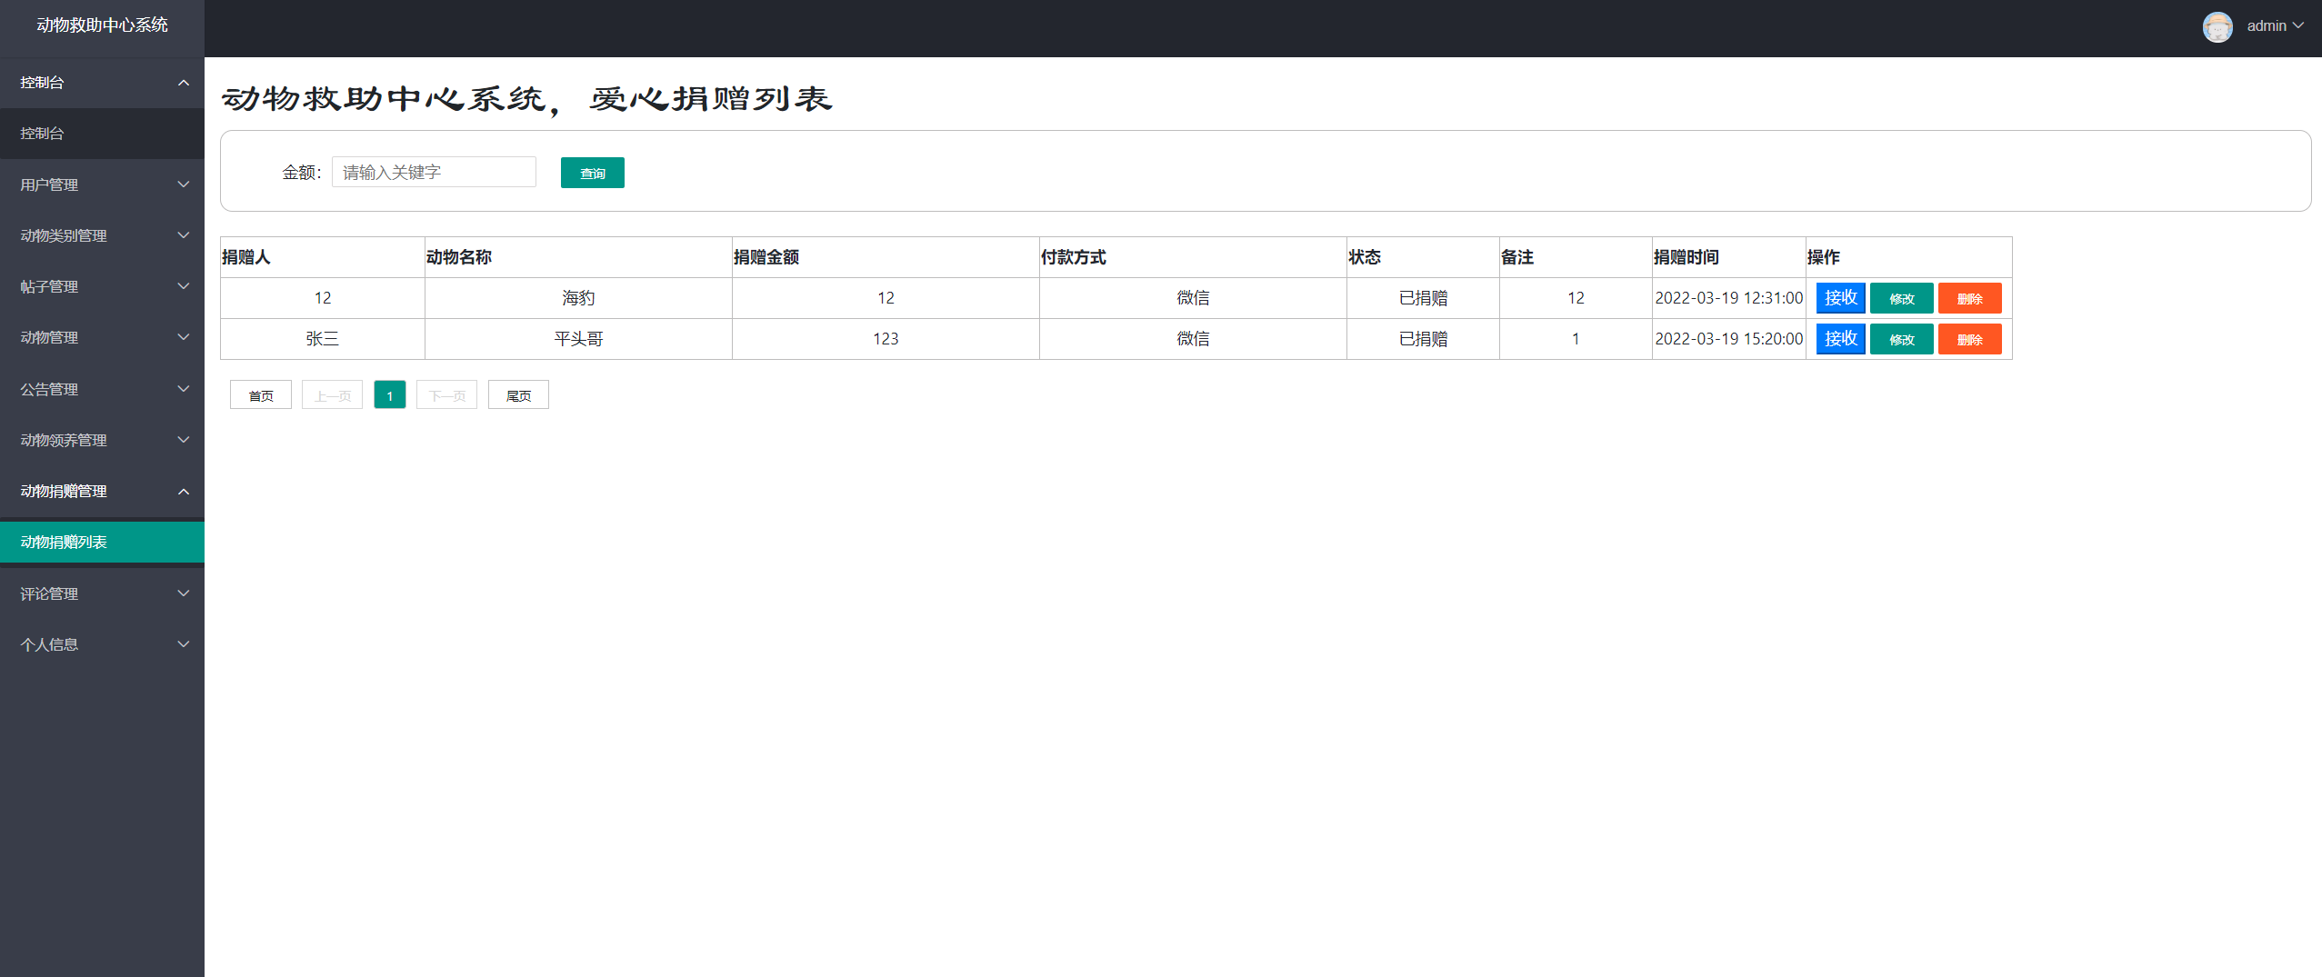
Task: Select the 动物捐赠列表 menu item
Action: tap(102, 542)
